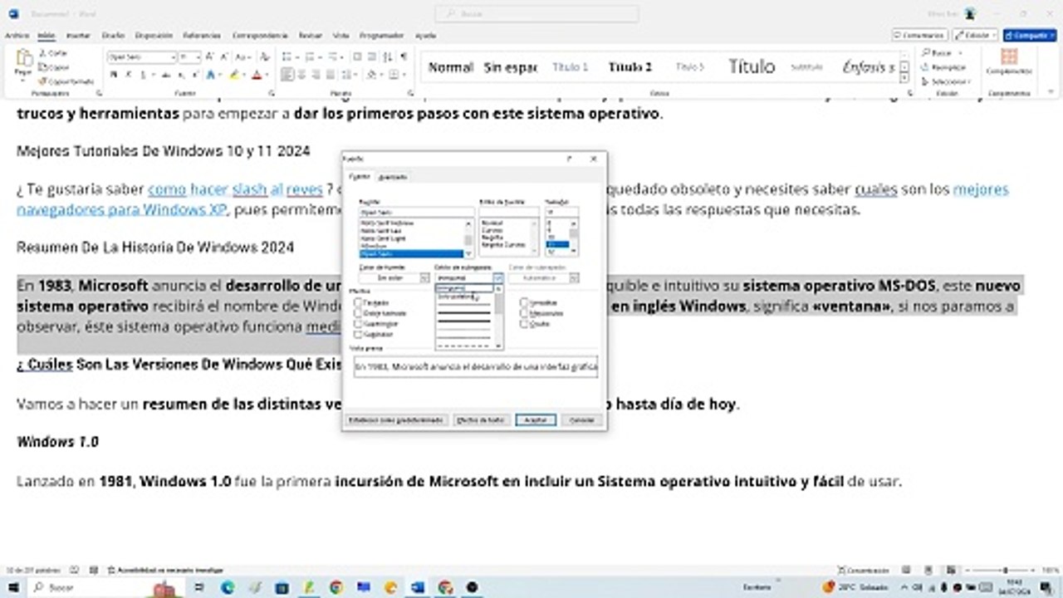Click the Buscar find icon in Edición
Image resolution: width=1063 pixels, height=598 pixels.
point(938,52)
